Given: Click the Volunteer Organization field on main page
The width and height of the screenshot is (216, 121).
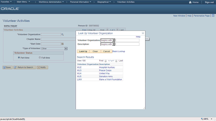Looking at the screenshot, I should coord(51,34).
